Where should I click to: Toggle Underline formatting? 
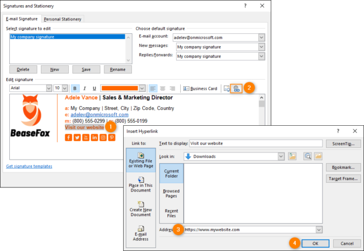[x=93, y=89]
